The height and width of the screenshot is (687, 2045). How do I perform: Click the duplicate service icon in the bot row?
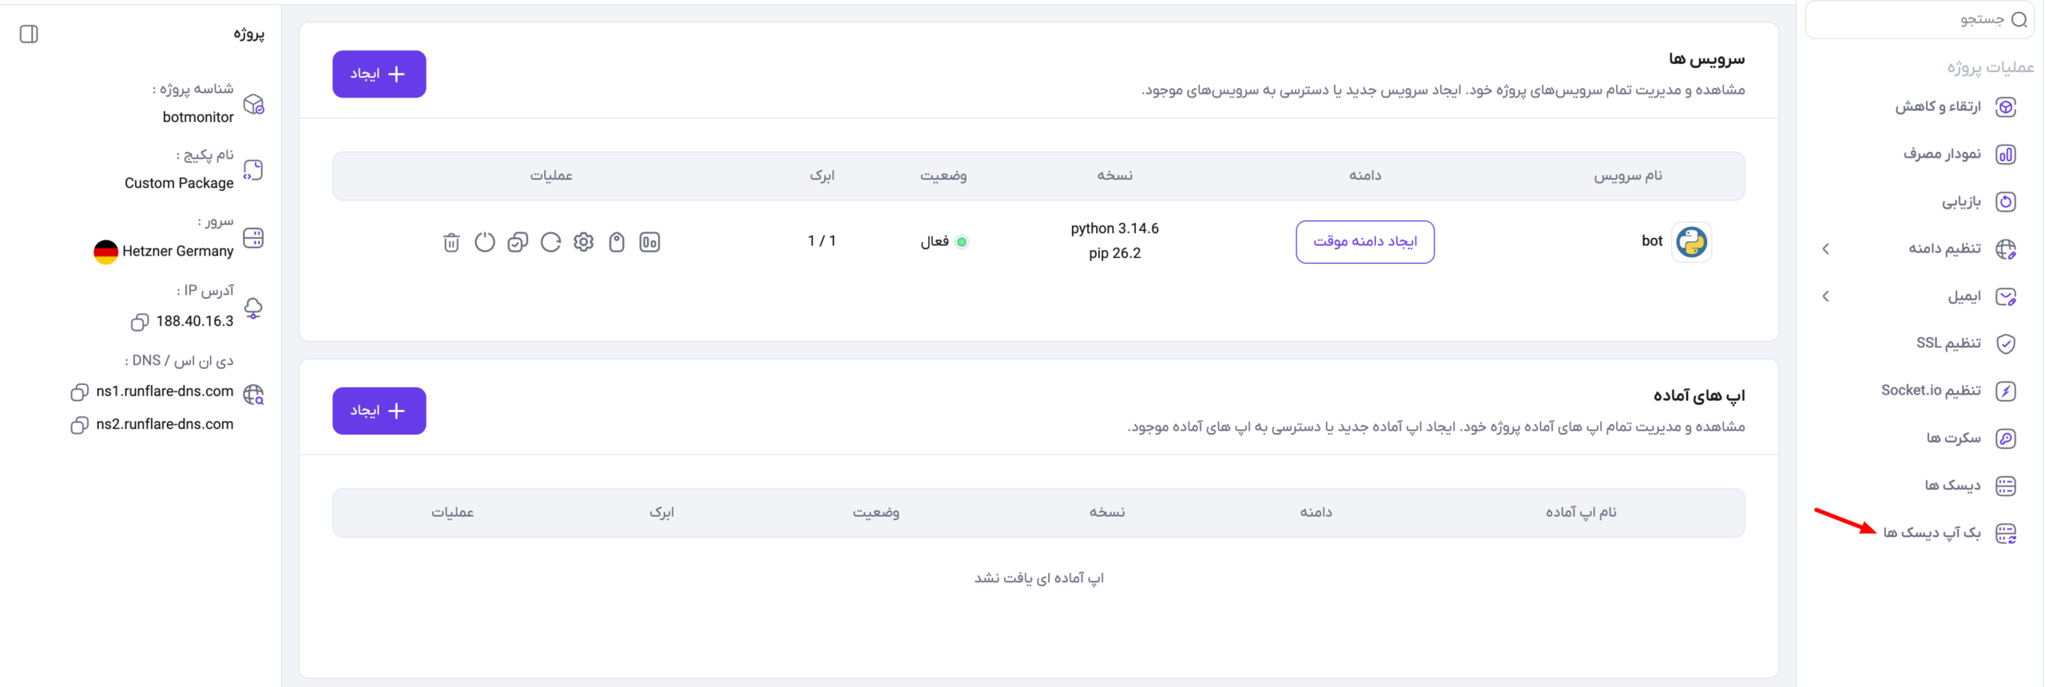(x=518, y=242)
